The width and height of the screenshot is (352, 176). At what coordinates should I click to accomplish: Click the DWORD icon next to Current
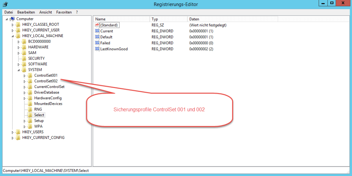97,31
